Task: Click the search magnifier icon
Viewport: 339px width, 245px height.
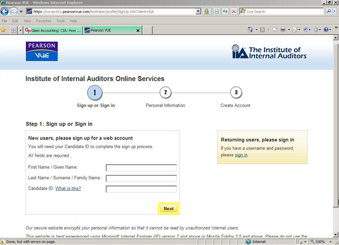Action: pyautogui.click(x=329, y=12)
